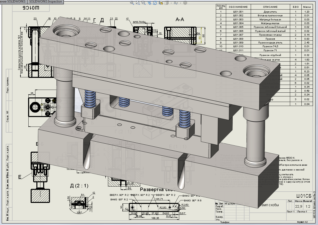Select the 'Матрица малая' cell

coord(270,23)
